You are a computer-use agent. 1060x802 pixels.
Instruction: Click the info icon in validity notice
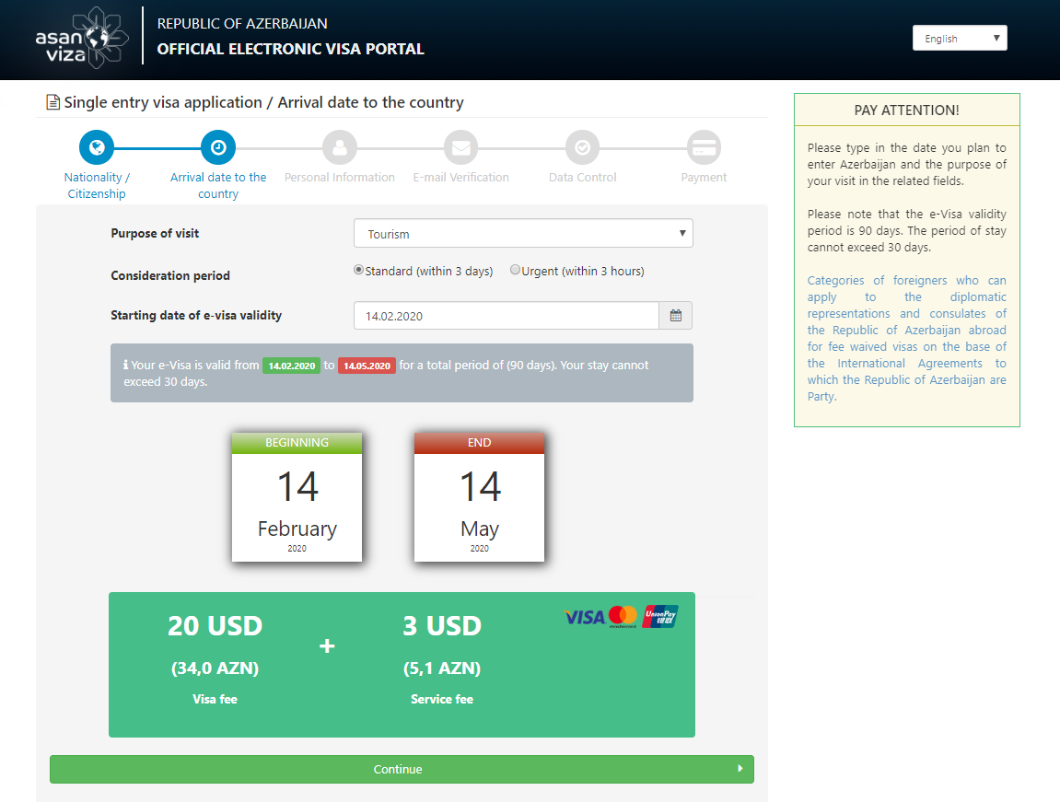tap(126, 365)
